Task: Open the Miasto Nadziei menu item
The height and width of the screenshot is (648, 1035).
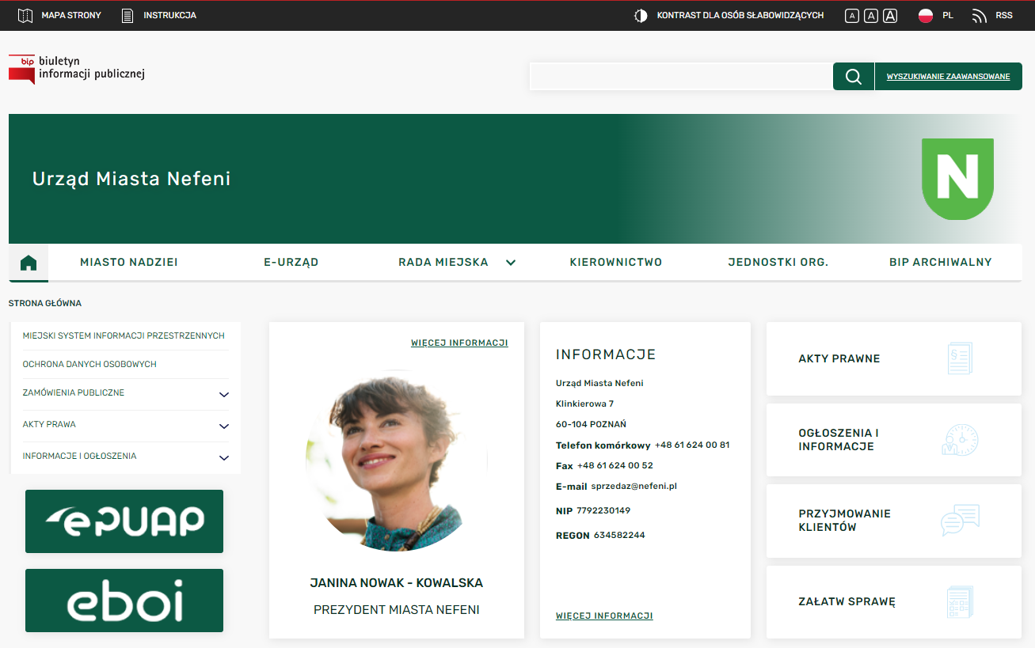Action: (129, 263)
